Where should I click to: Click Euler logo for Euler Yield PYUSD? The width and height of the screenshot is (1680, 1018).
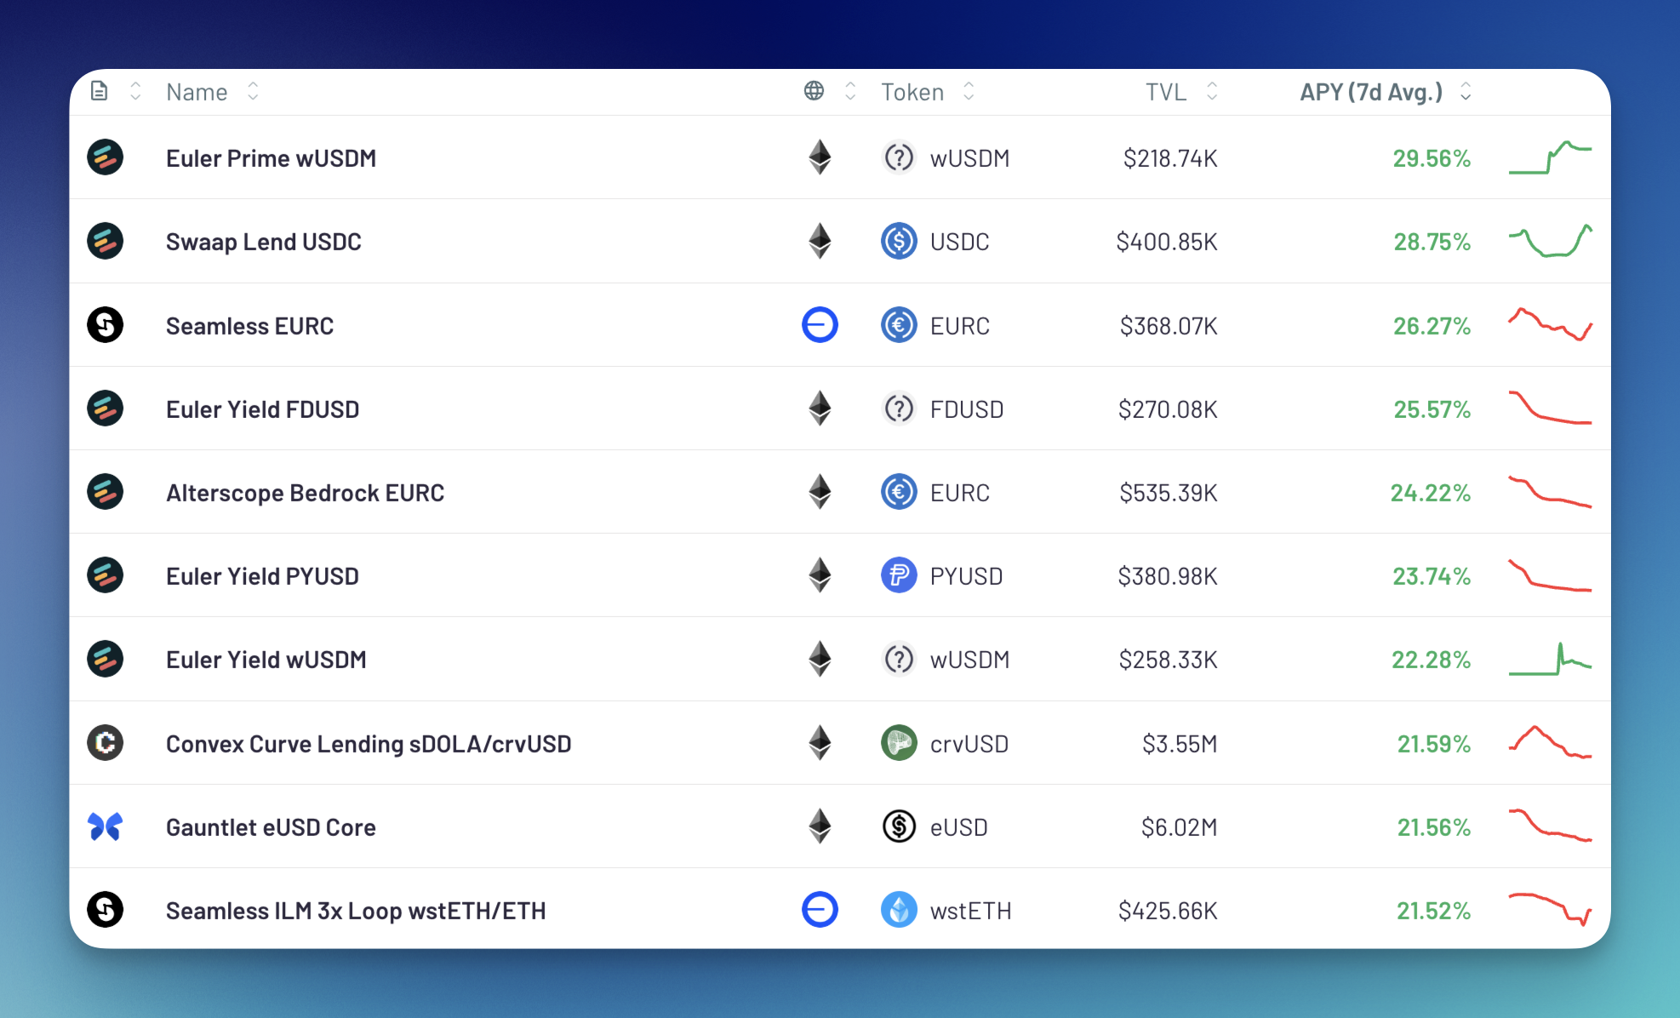point(106,575)
